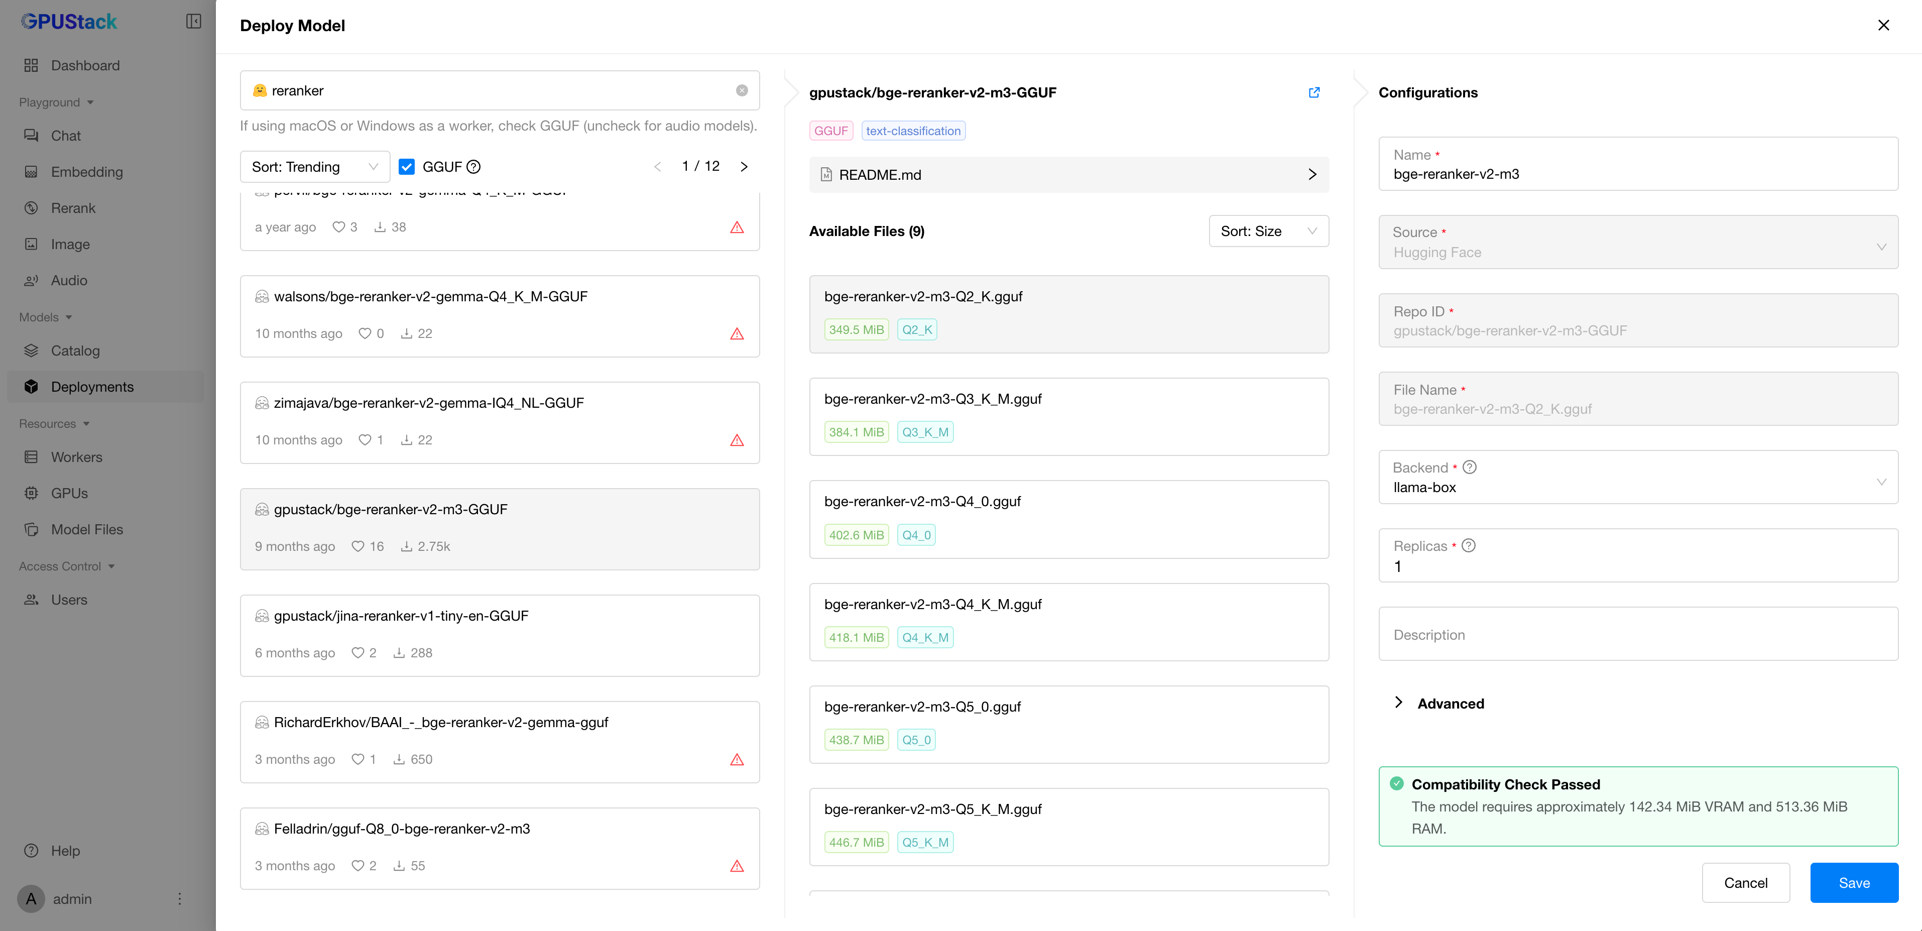The width and height of the screenshot is (1922, 931).
Task: Click the Replicas help icon
Action: pos(1468,546)
